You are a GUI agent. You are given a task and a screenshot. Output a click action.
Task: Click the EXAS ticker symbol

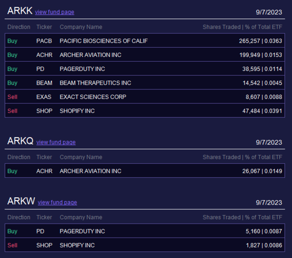coord(44,97)
